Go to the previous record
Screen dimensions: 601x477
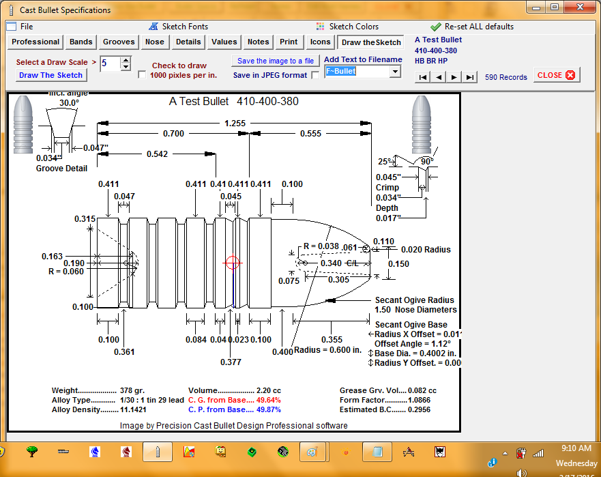(439, 77)
